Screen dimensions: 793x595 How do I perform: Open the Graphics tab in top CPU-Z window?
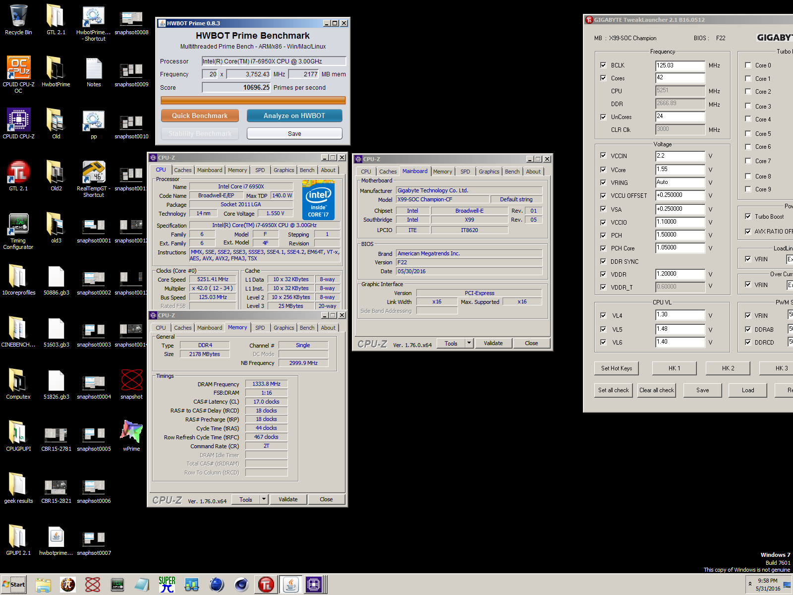coord(283,170)
